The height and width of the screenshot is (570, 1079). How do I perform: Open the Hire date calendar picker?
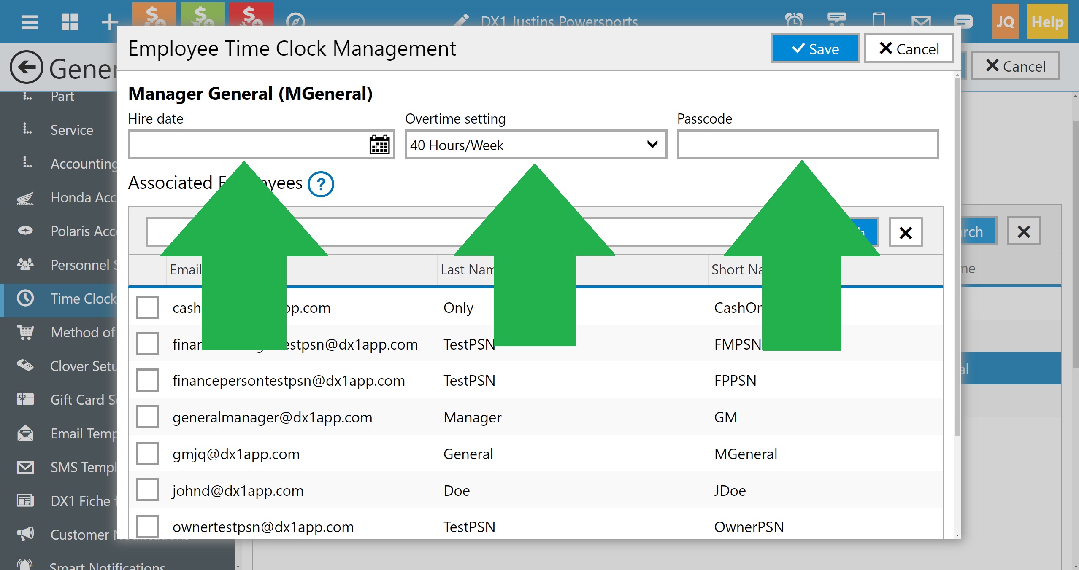tap(379, 145)
